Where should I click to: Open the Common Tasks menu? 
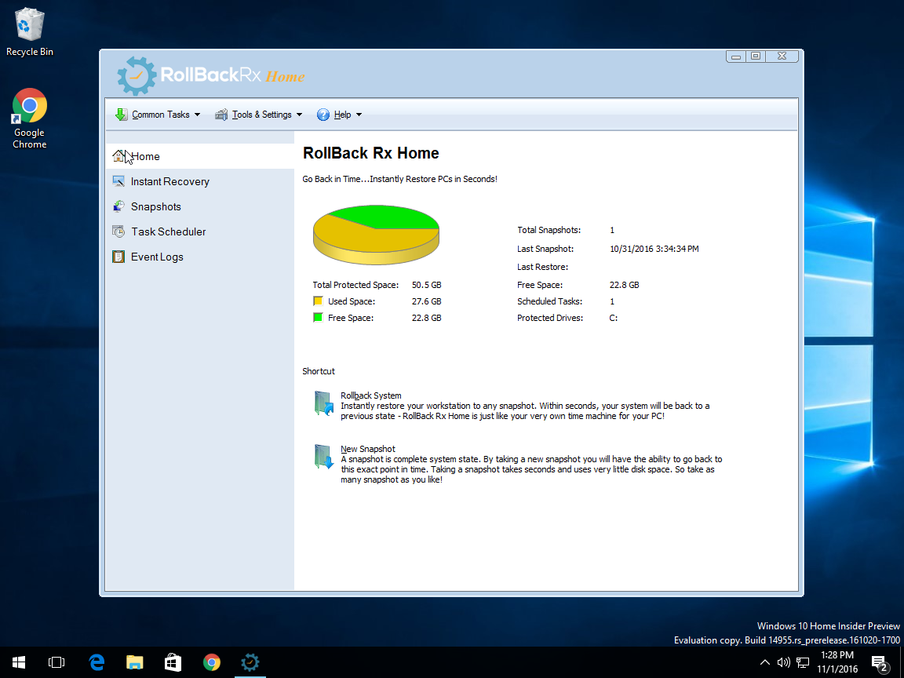pyautogui.click(x=158, y=115)
